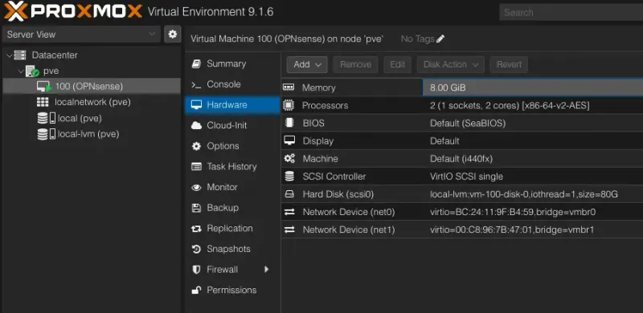Open the Permissions tab
The image size is (643, 313).
tap(232, 290)
